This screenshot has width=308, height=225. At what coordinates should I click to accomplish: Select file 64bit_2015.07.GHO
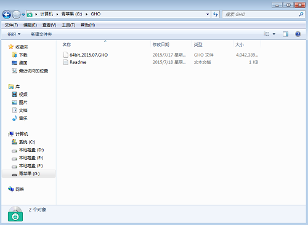click(x=89, y=55)
